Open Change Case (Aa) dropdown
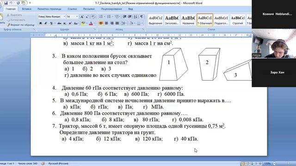The width and height of the screenshot is (296, 166). pos(76,24)
